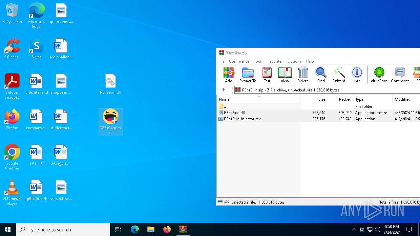Open the Tools menu
Image resolution: width=420 pixels, height=236 pixels.
[258, 61]
